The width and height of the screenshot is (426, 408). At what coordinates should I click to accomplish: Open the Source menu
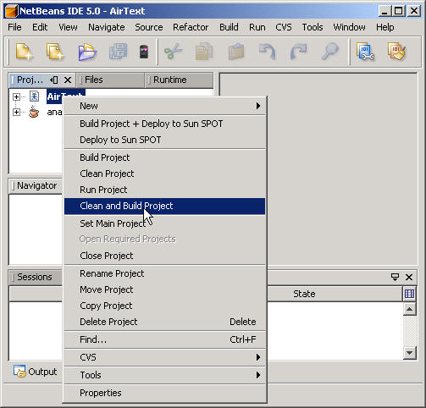click(149, 27)
